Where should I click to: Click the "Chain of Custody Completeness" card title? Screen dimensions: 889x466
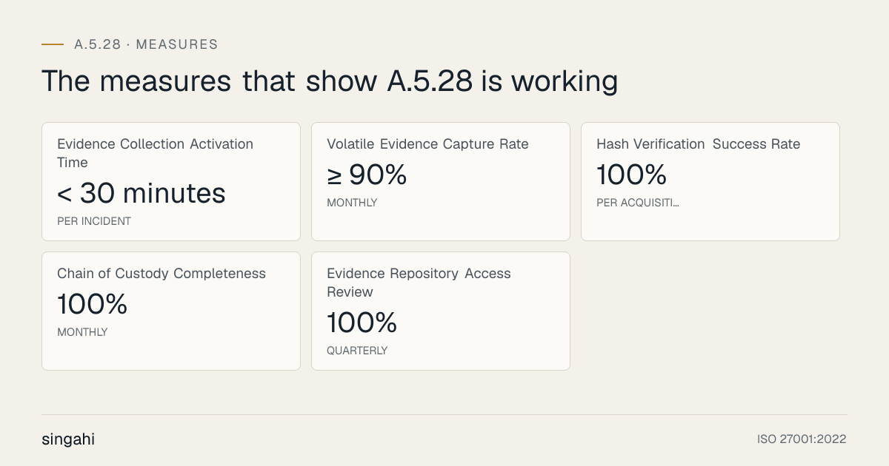(162, 274)
